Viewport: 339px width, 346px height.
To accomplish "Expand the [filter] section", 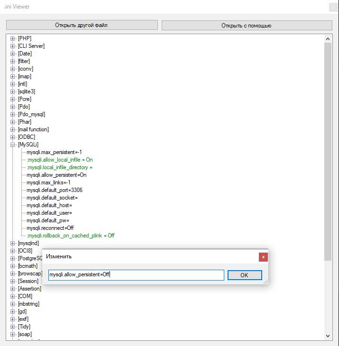I will click(13, 61).
